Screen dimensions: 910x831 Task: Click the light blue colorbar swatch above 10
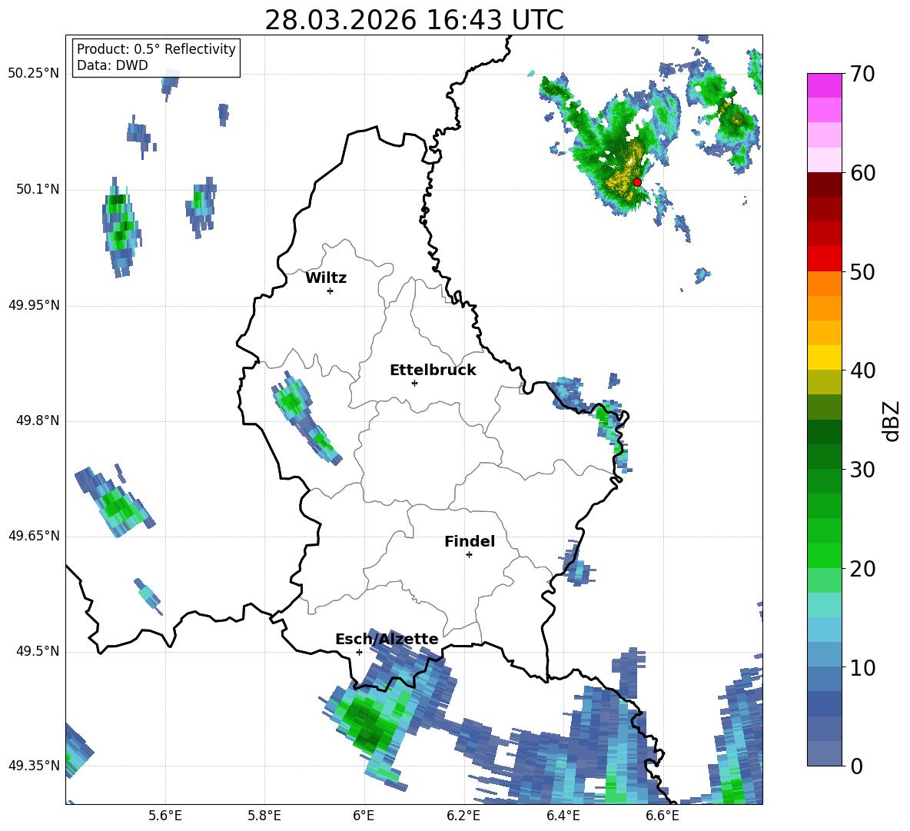coord(824,654)
